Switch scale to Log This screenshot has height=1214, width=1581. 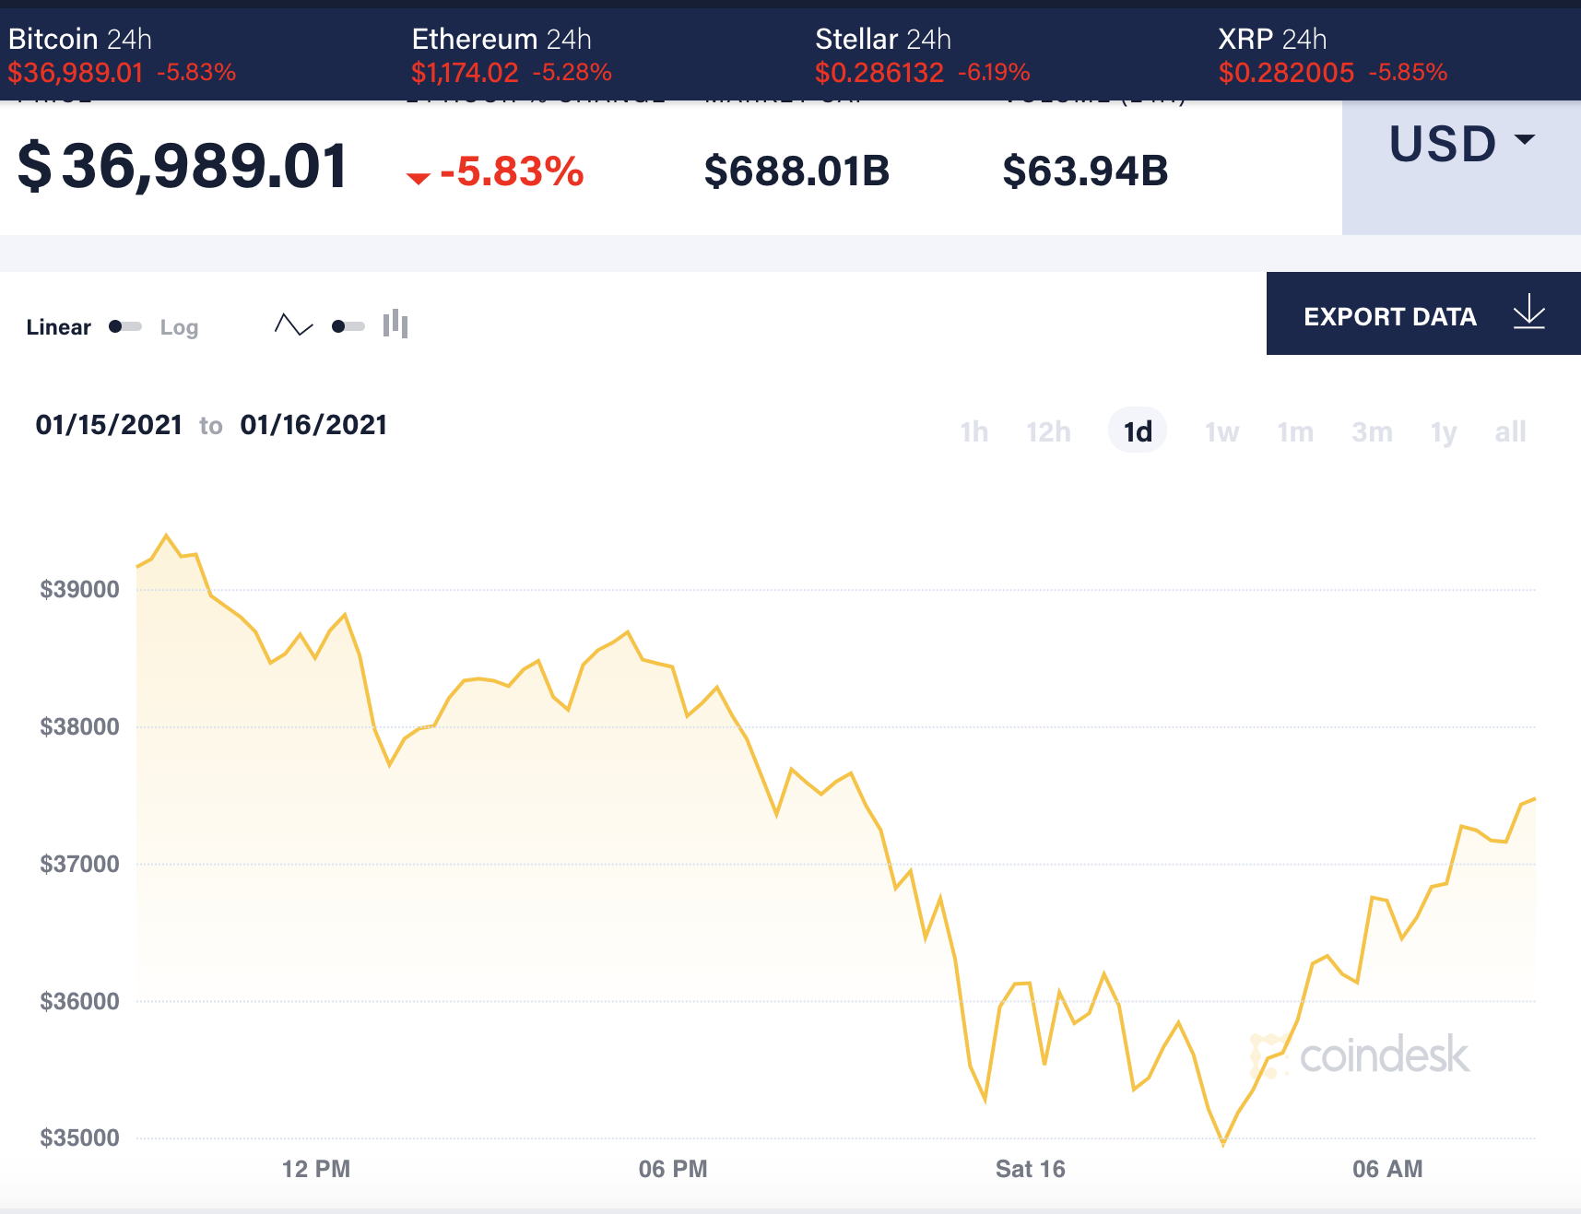click(x=179, y=326)
